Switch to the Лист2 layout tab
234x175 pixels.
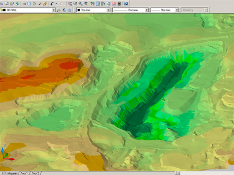pyautogui.click(x=35, y=173)
